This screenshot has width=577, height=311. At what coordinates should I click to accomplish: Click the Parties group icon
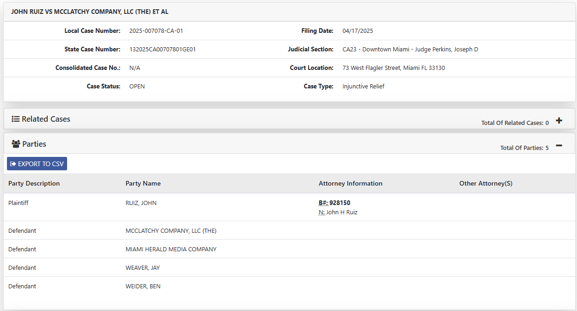point(16,144)
